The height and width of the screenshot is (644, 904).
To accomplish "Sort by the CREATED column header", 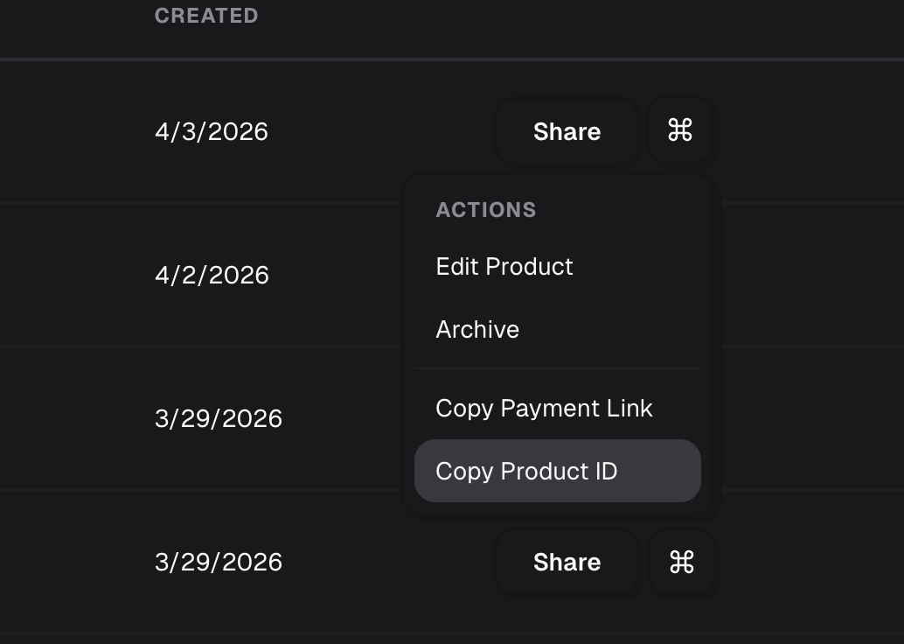I will pos(206,15).
